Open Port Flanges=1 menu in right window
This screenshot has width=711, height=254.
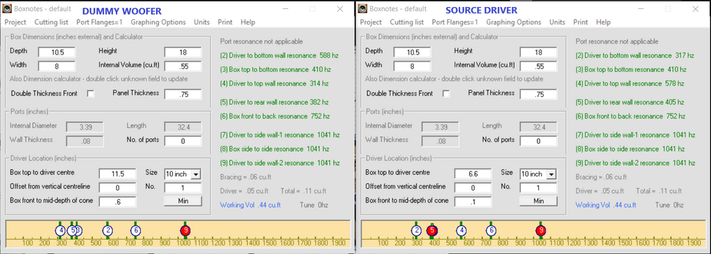(x=455, y=22)
